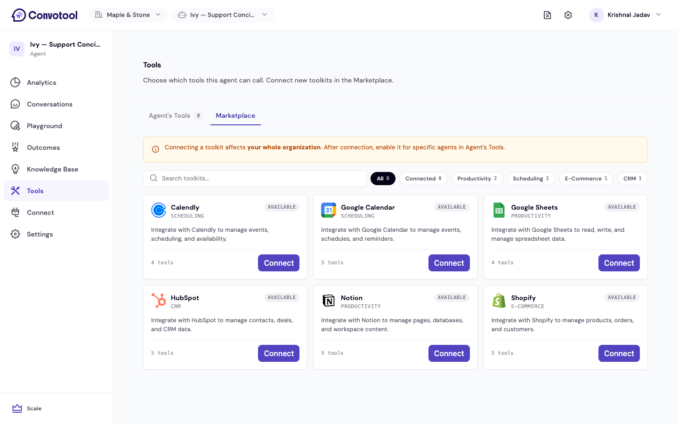Open Connect in the sidebar

pos(56,212)
